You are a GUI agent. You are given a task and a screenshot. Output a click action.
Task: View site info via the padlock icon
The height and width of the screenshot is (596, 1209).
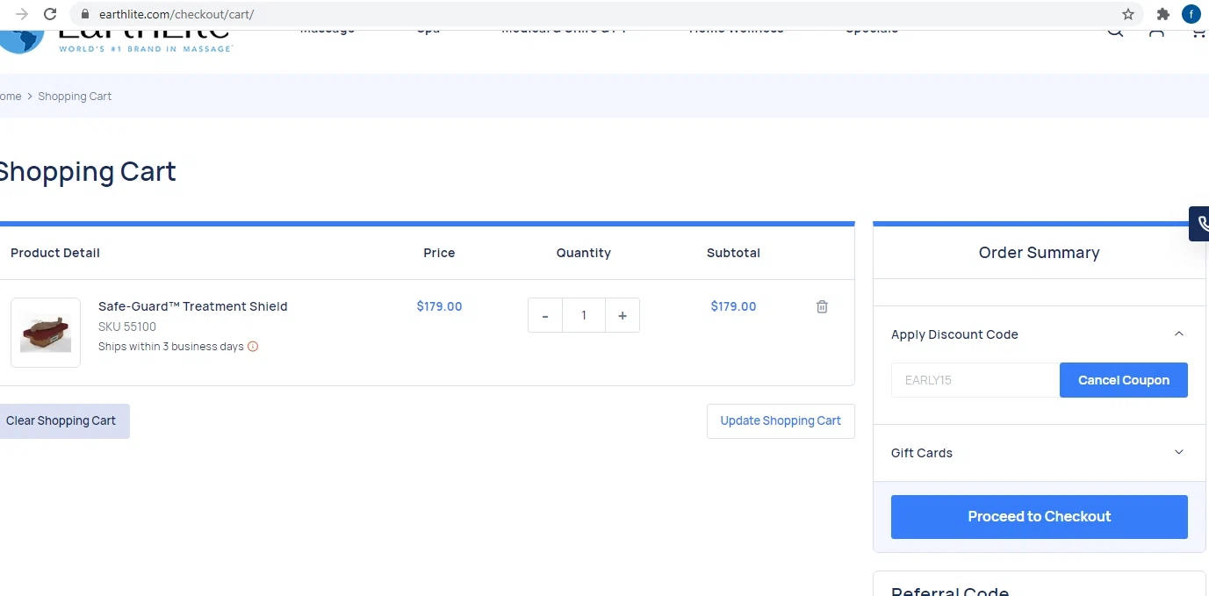pos(85,14)
